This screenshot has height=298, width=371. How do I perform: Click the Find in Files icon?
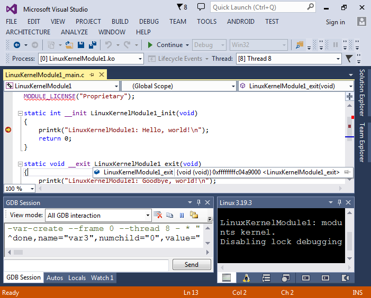click(300, 45)
